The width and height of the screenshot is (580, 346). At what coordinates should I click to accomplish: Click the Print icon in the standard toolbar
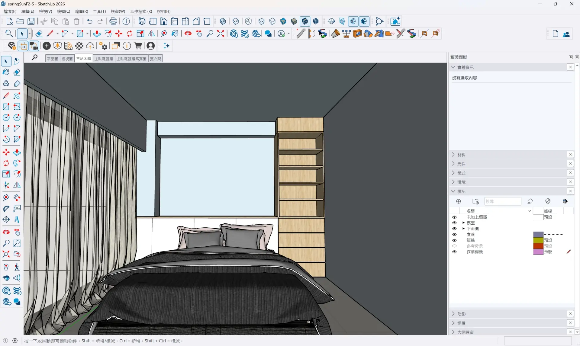(x=113, y=21)
